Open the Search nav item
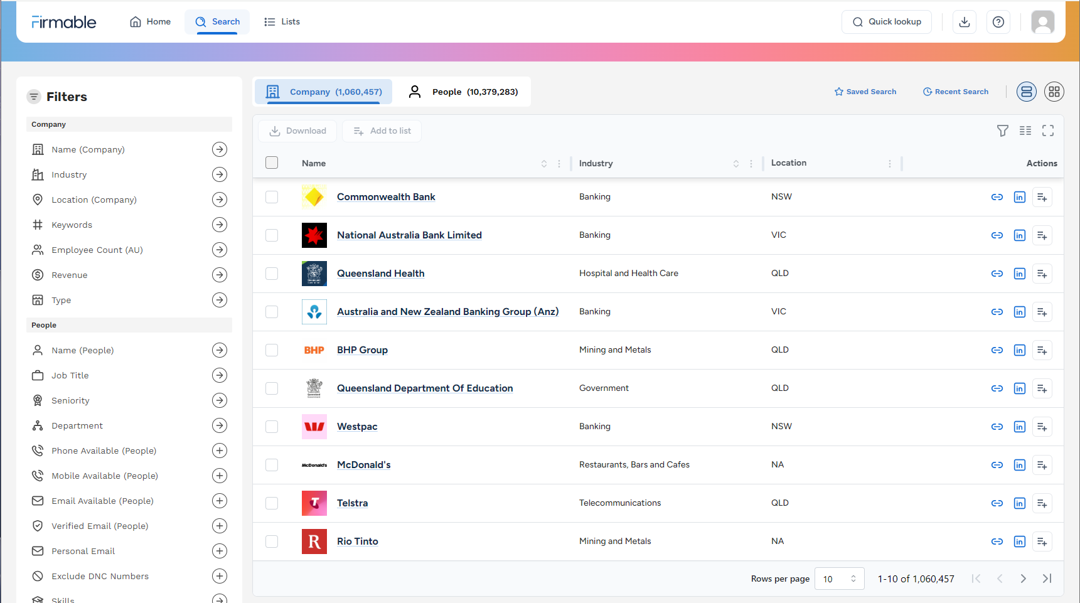1080x603 pixels. 217,22
